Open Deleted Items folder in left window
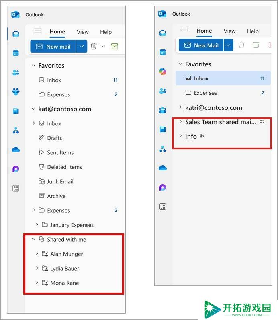Viewport: 278px width, 320px height. [x=76, y=167]
